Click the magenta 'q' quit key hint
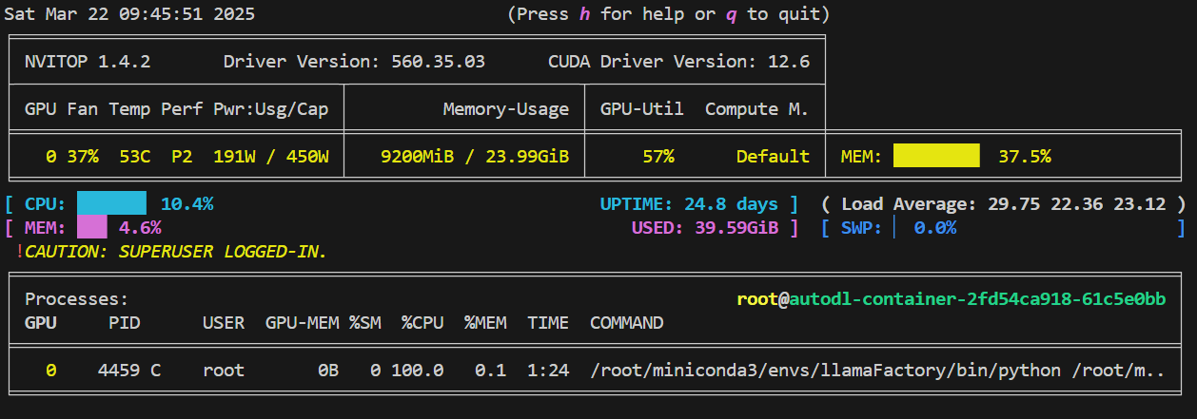Screen dimensions: 1197x419 732,15
